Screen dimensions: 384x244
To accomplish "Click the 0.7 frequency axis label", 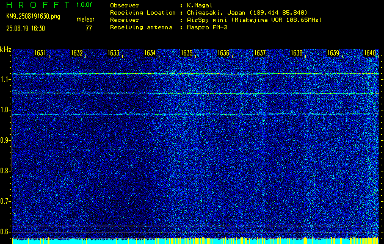I will click(5, 201).
